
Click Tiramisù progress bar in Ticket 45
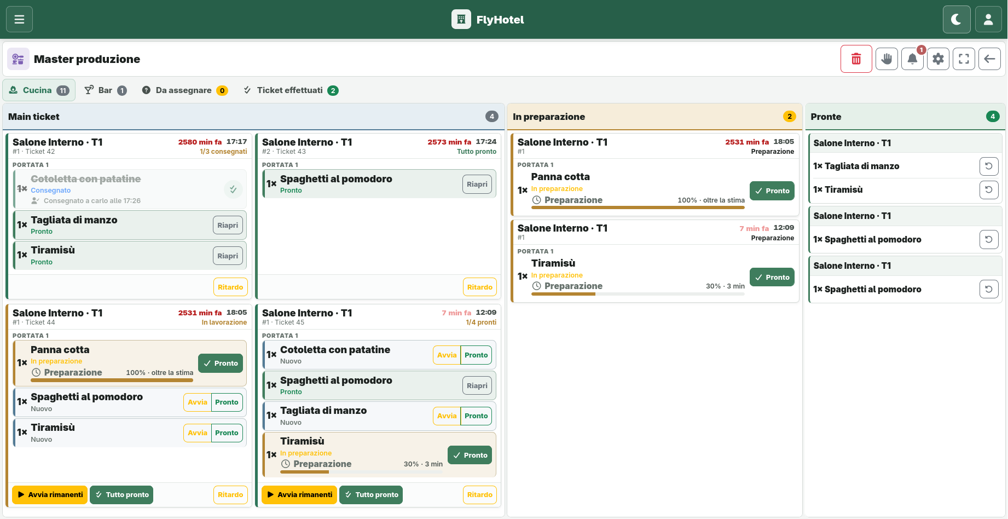pyautogui.click(x=362, y=471)
